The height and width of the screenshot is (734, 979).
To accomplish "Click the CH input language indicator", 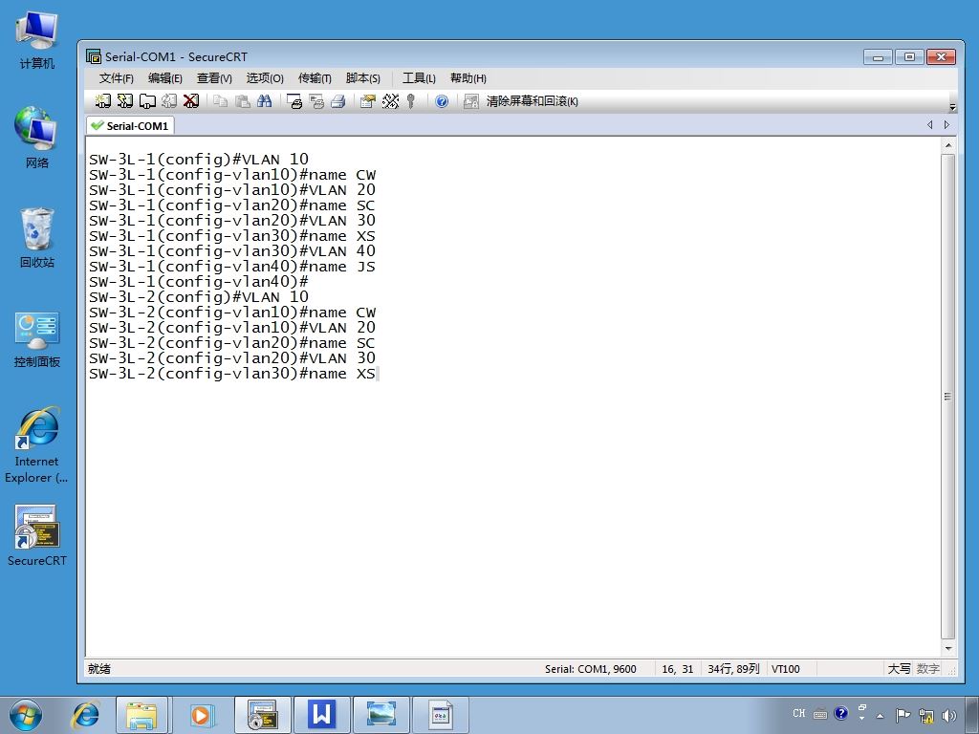I will [x=798, y=713].
